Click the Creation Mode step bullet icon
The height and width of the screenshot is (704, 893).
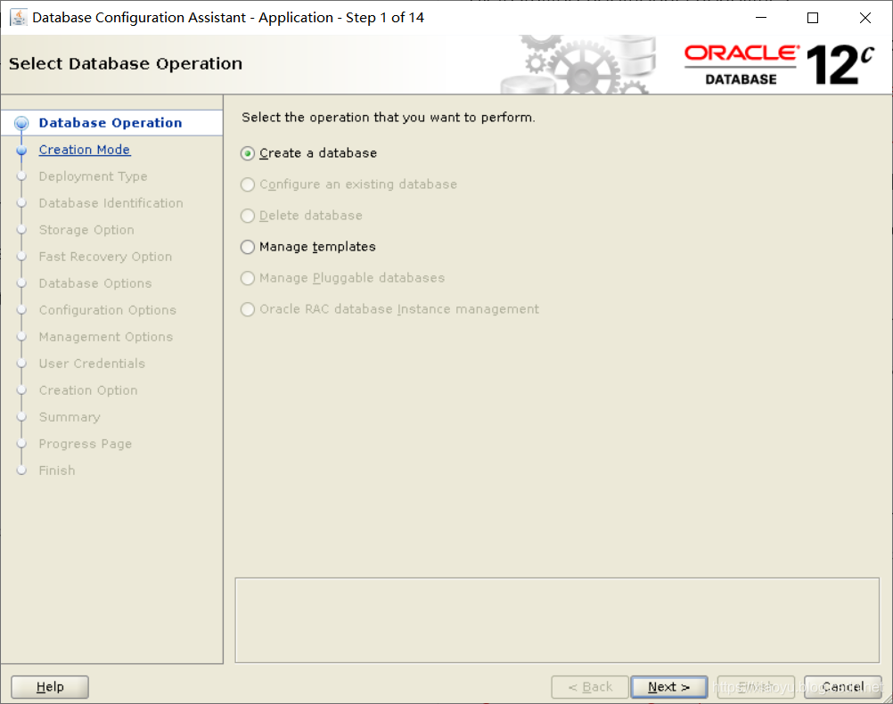pos(21,151)
